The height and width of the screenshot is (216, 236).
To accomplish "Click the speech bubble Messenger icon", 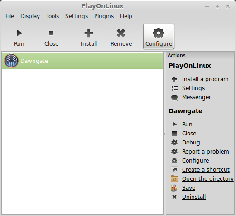I will coord(174,97).
